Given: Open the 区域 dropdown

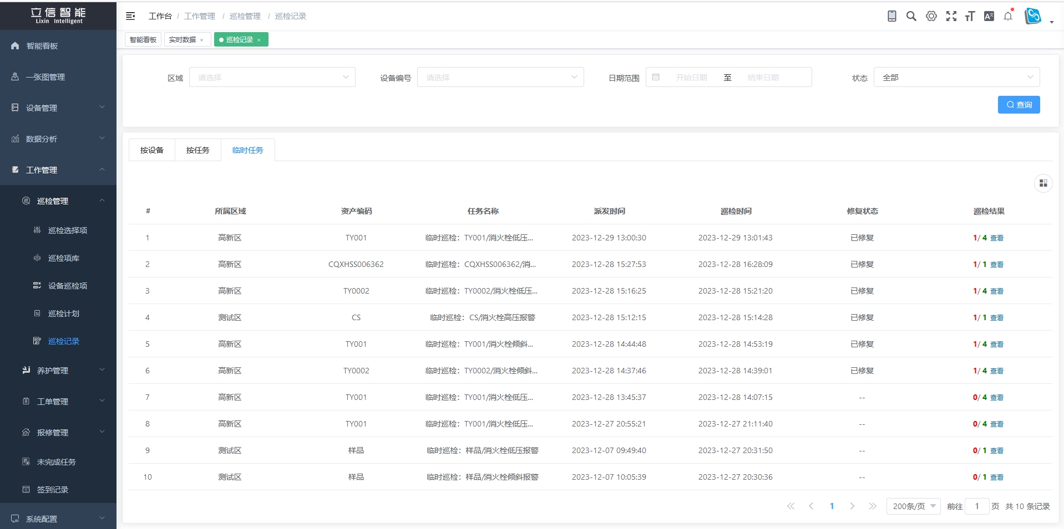Looking at the screenshot, I should (x=272, y=77).
